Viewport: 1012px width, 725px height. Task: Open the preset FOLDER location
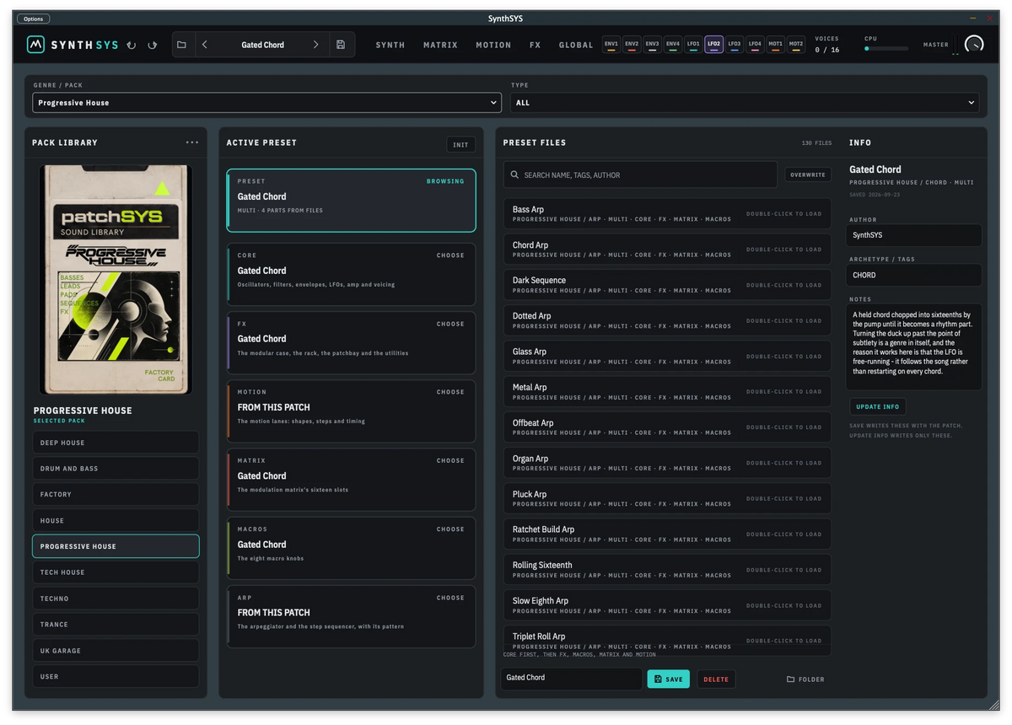click(x=805, y=679)
